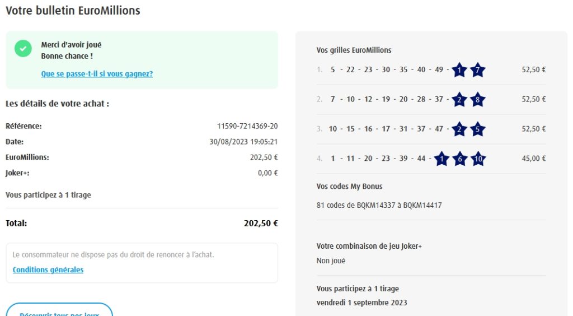
Task: Click the reference number 11590-7214369-20
Action: (x=247, y=127)
